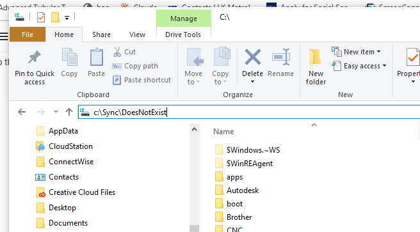
Task: Select the boot folder
Action: point(229,204)
